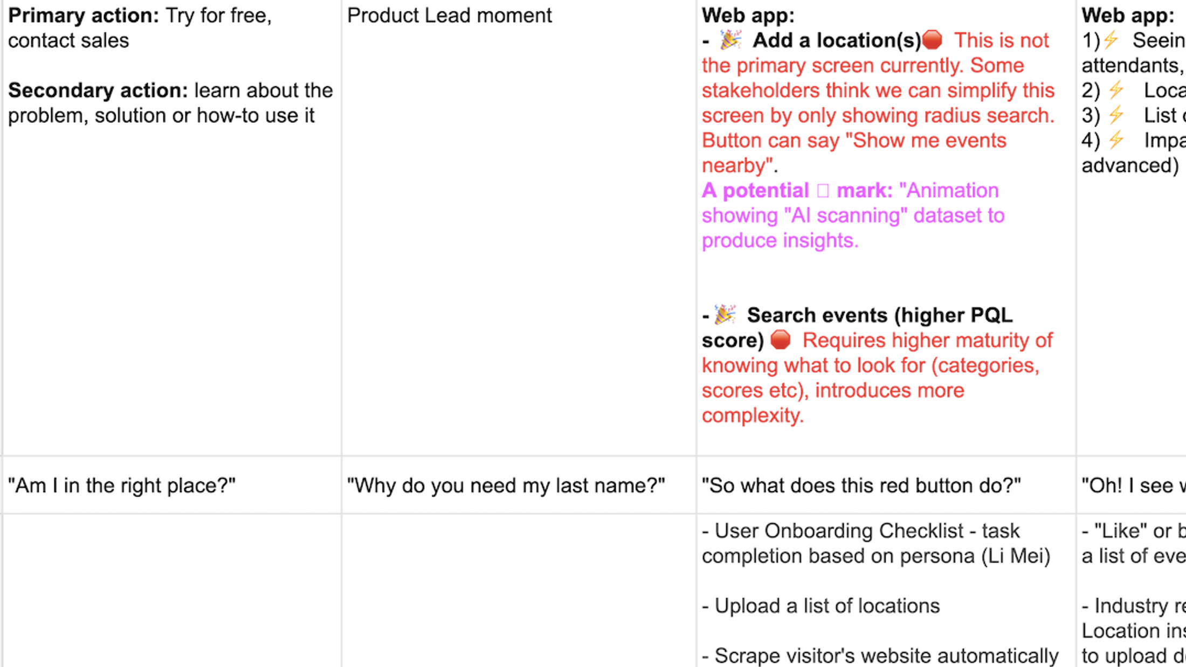This screenshot has height=667, width=1186.
Task: Click the party popper emoji before "Add a location(s)"
Action: click(x=731, y=40)
